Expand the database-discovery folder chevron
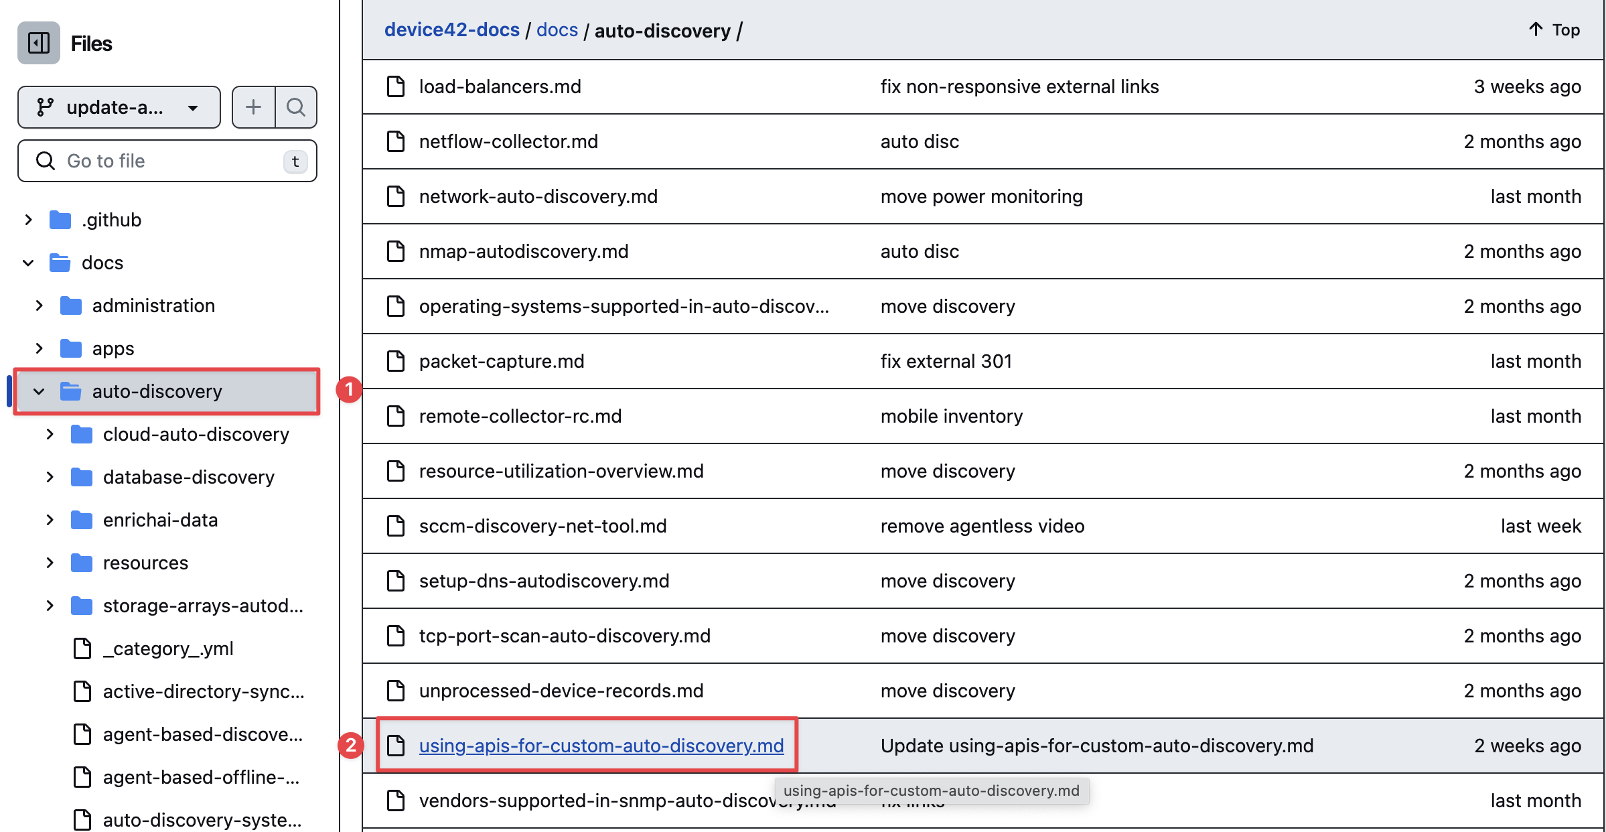Image resolution: width=1606 pixels, height=832 pixels. pyautogui.click(x=50, y=477)
